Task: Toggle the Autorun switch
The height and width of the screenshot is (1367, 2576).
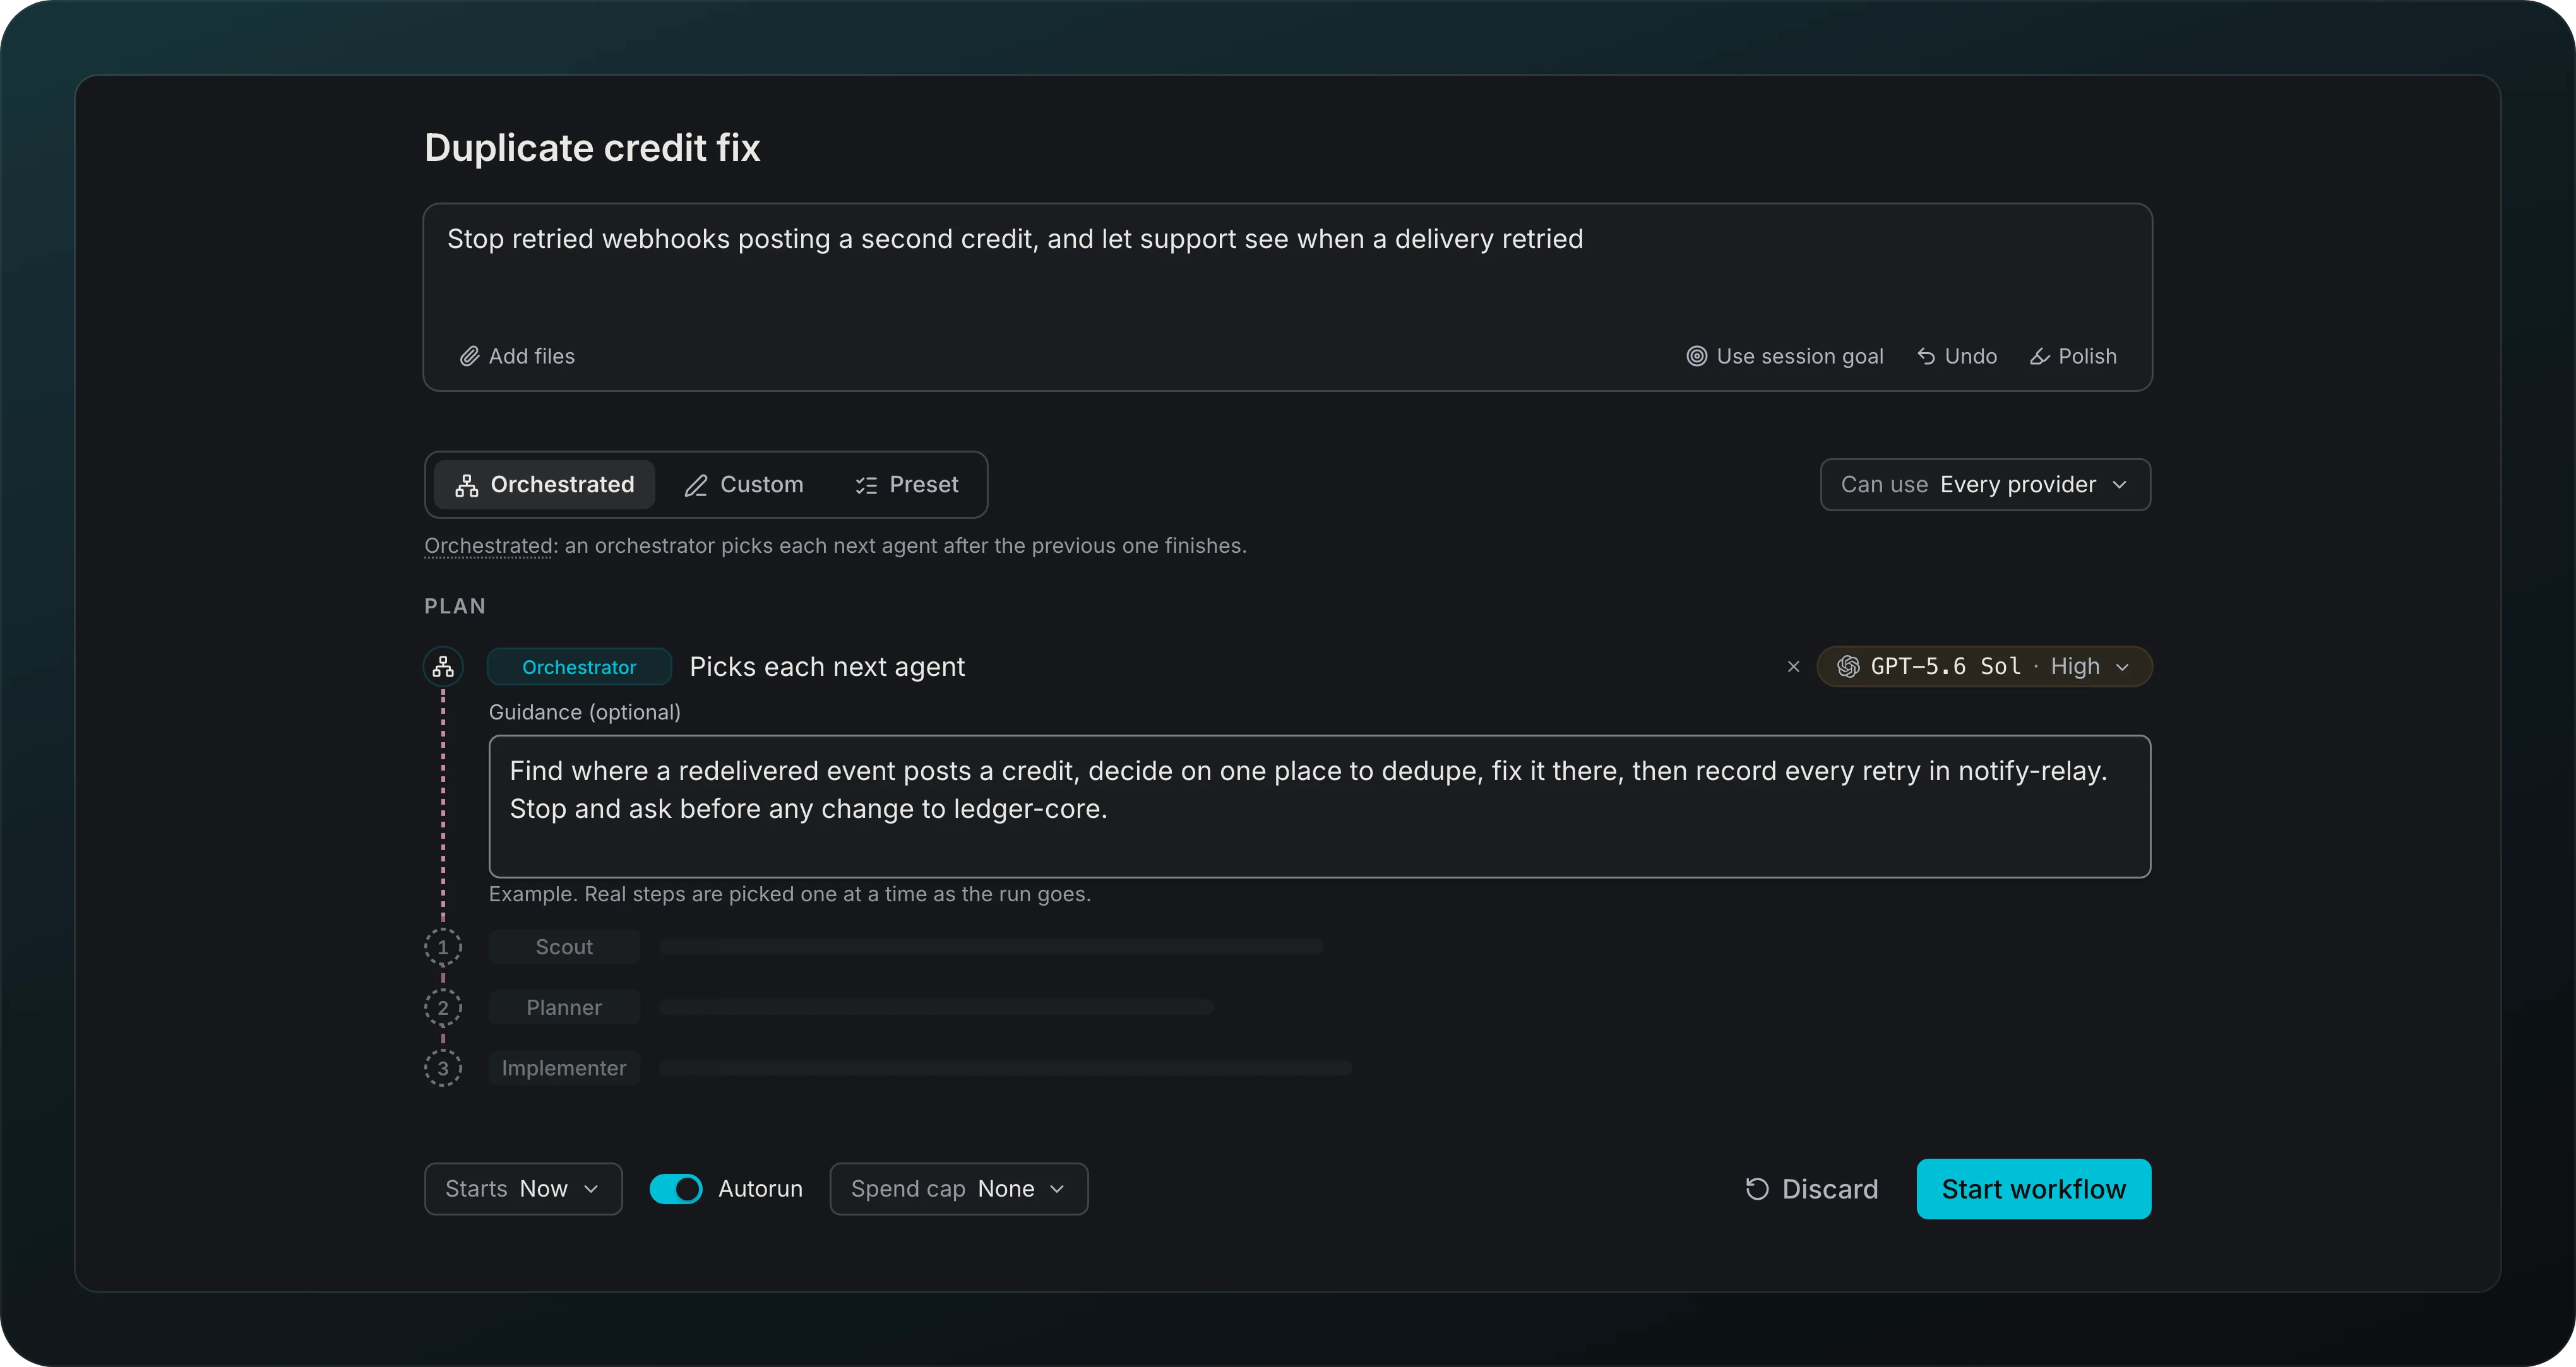Action: 676,1189
